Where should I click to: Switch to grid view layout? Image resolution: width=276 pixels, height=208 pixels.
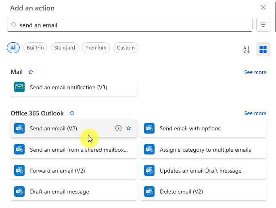(x=263, y=49)
